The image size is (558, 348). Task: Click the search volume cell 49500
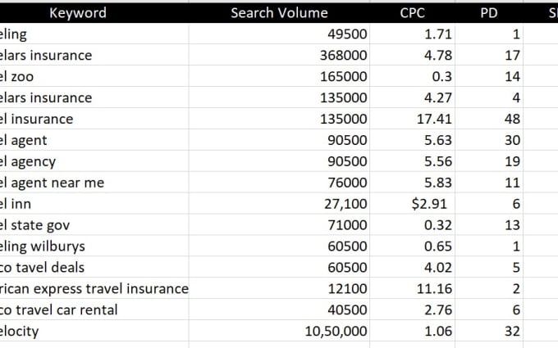pyautogui.click(x=279, y=34)
